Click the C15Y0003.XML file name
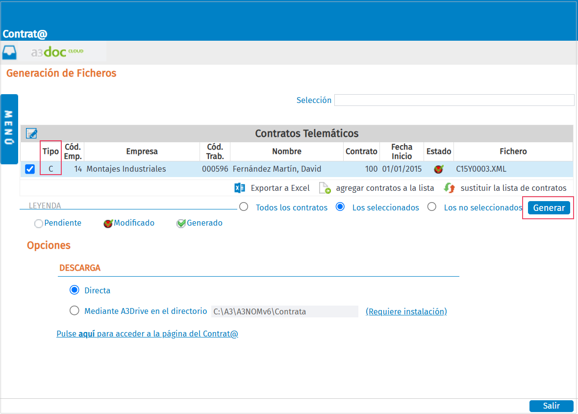Screen dimensions: 578x414 pos(481,169)
